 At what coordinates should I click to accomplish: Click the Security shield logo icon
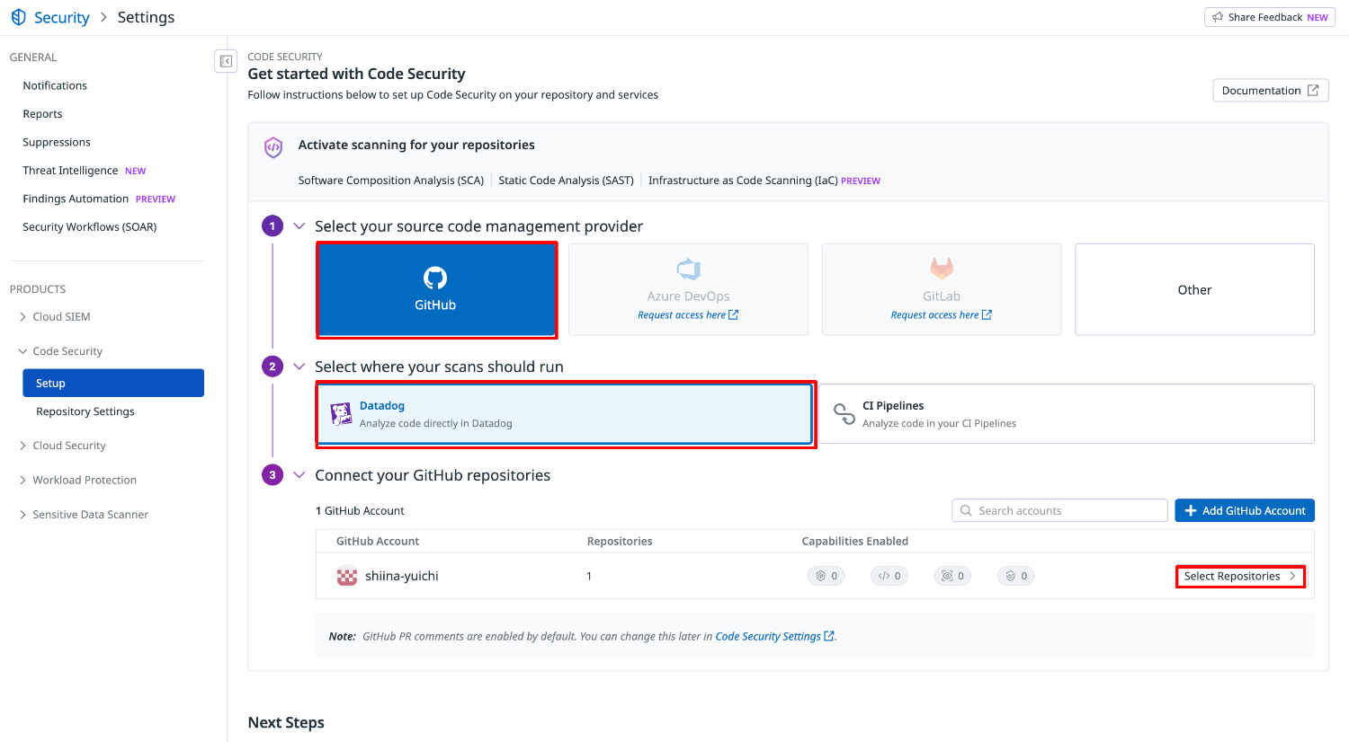click(19, 17)
